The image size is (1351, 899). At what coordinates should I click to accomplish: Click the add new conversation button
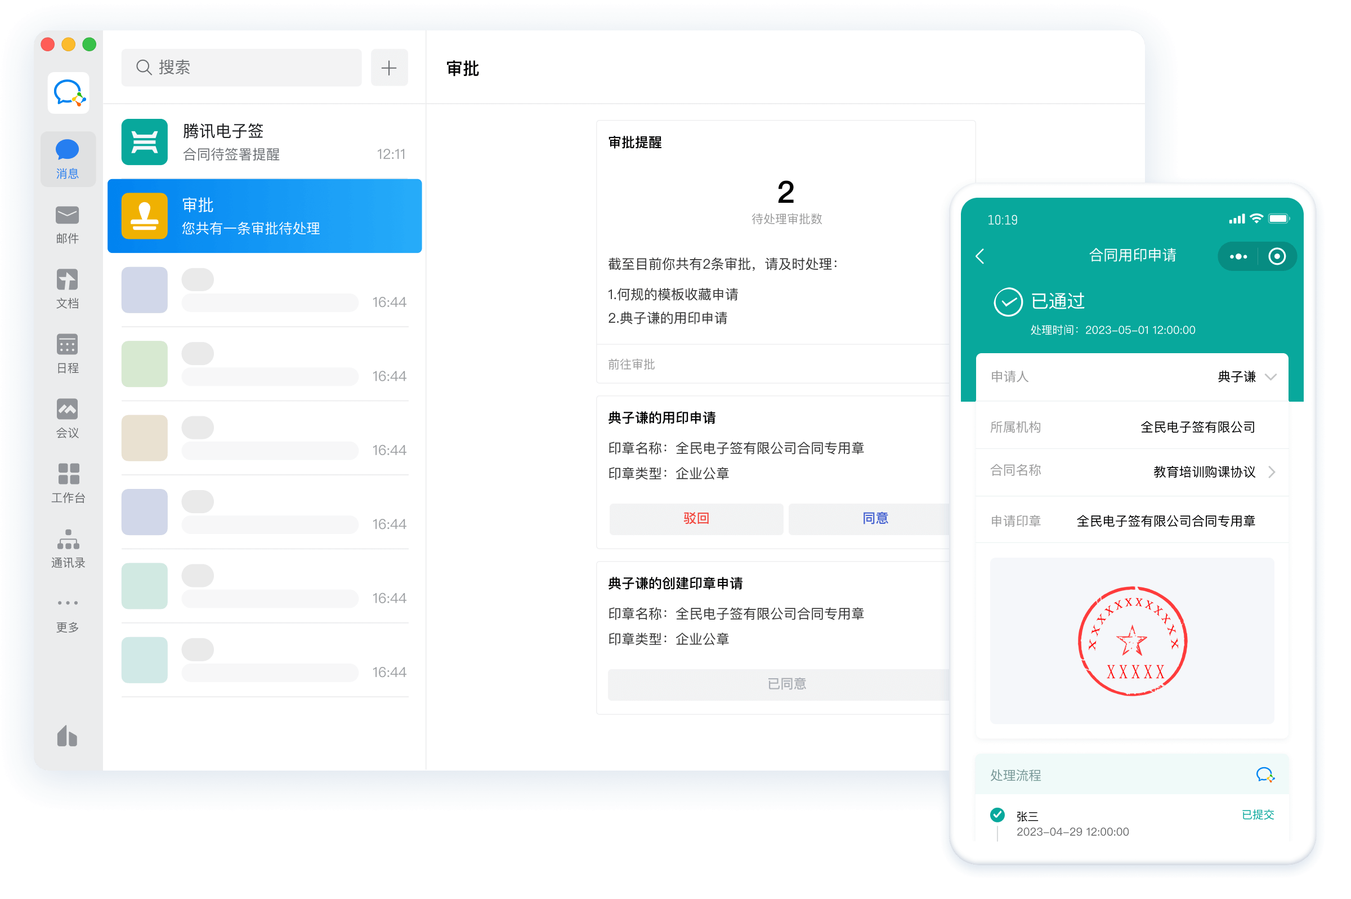(390, 67)
